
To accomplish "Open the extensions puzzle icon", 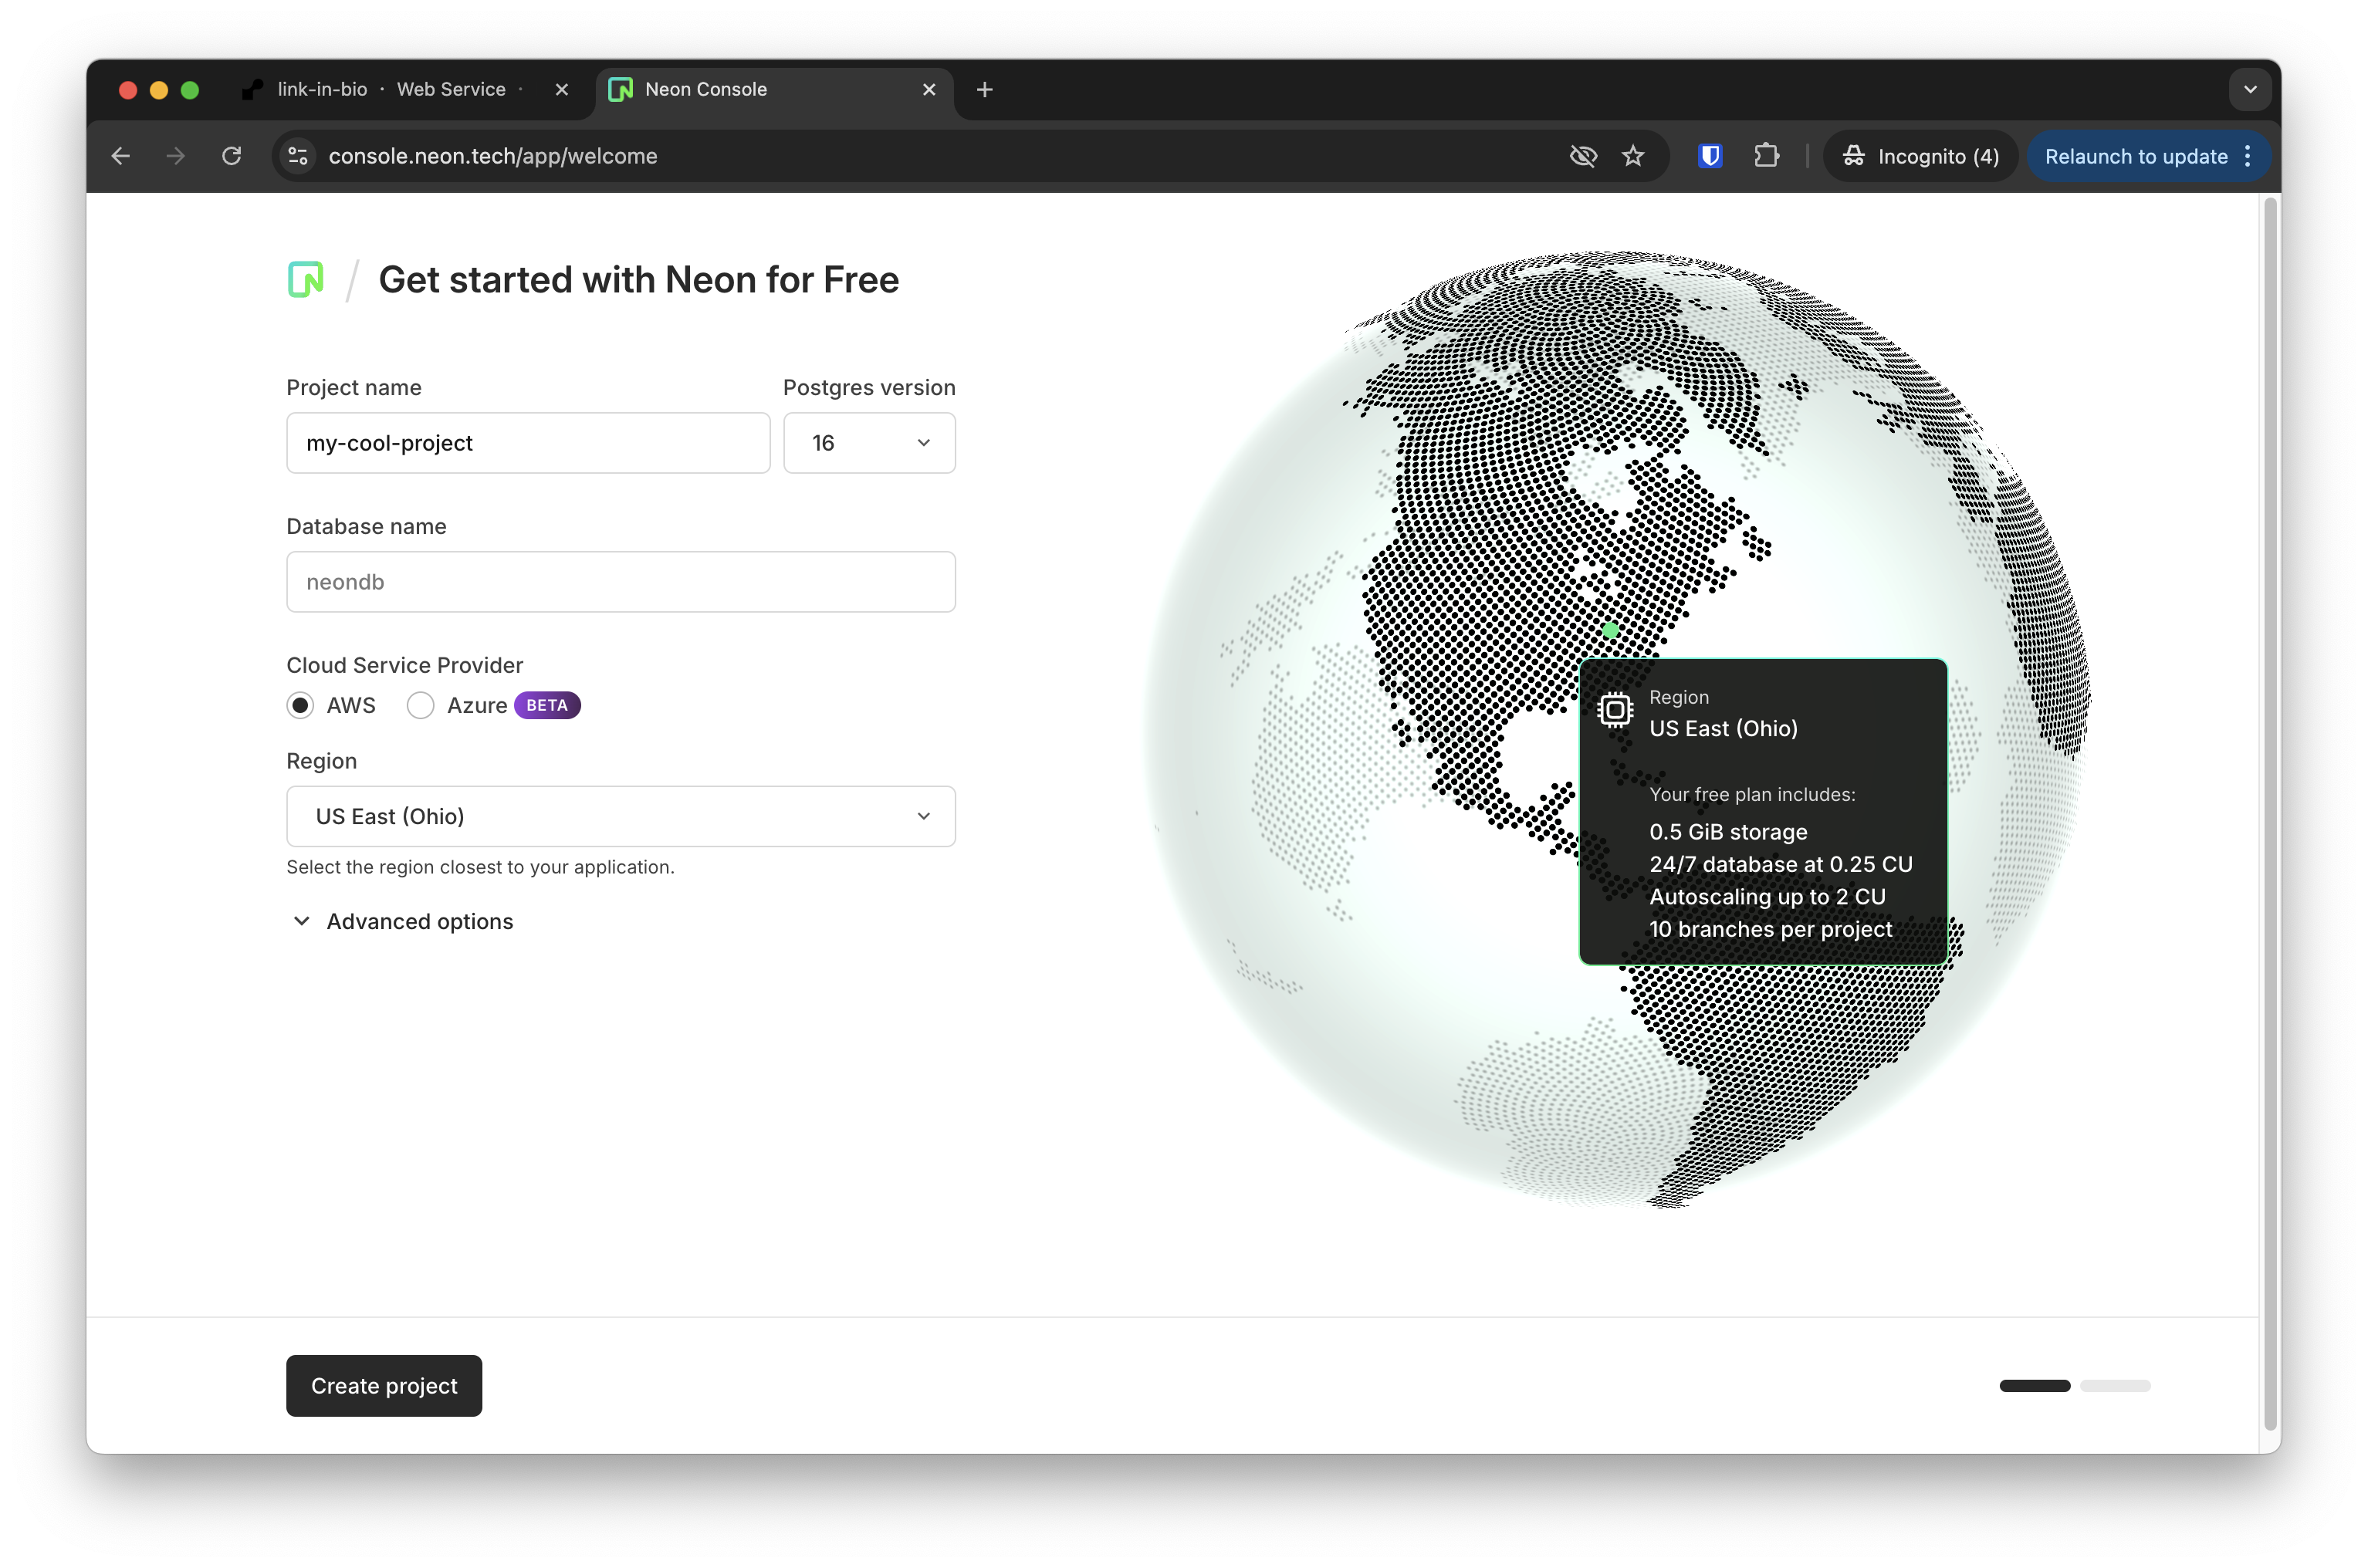I will [x=1766, y=156].
